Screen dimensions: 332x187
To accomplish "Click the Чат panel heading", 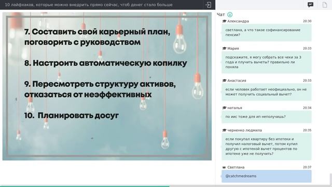I will click(221, 15).
